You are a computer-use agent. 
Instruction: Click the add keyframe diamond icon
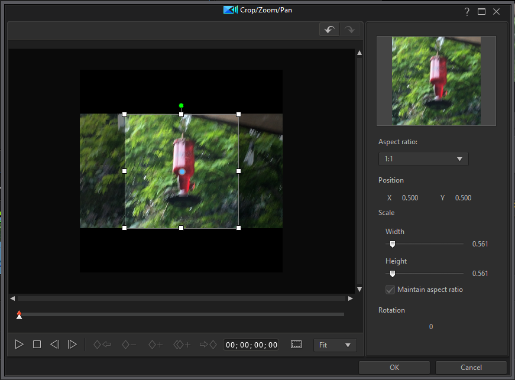[156, 345]
